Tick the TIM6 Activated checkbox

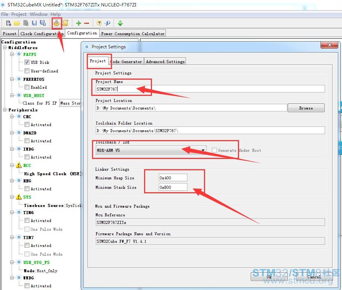tap(27, 221)
